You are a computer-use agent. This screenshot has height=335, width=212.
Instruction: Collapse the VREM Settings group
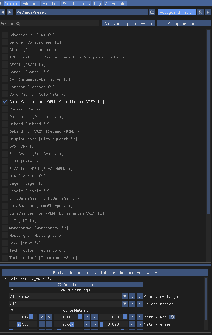[x=12, y=290]
